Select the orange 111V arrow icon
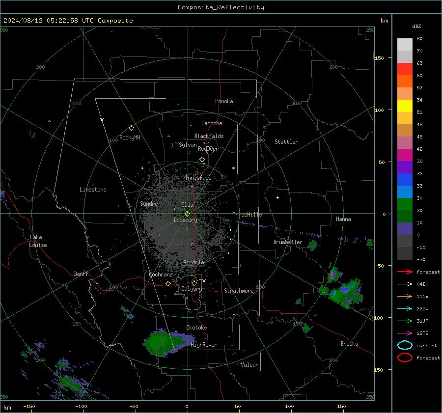The width and height of the screenshot is (442, 413). pos(405,296)
